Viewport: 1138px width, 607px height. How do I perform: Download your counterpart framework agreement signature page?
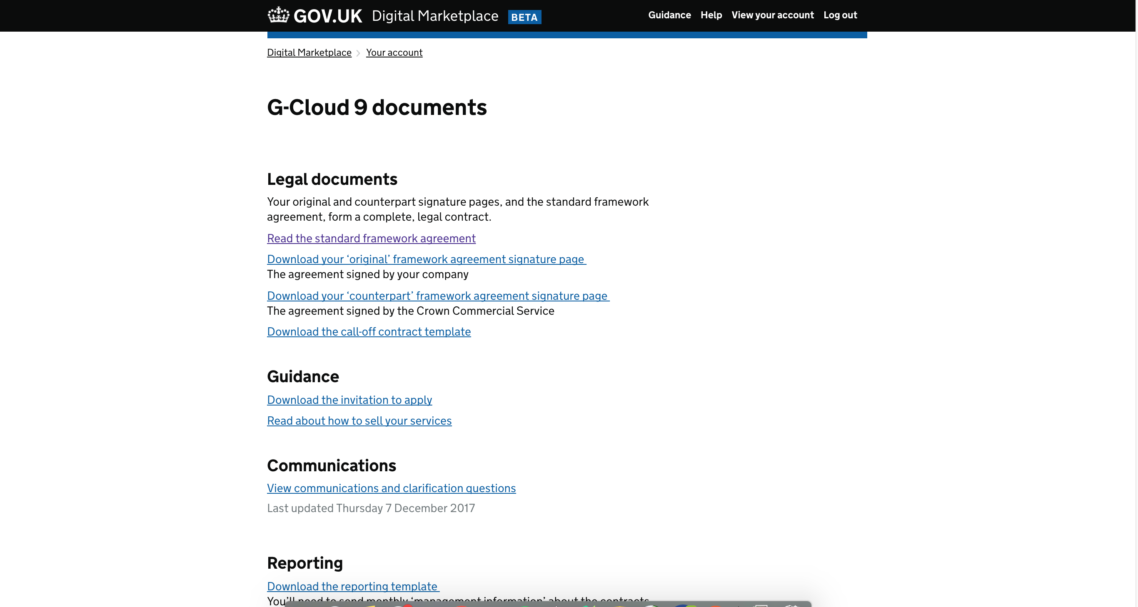(x=437, y=295)
